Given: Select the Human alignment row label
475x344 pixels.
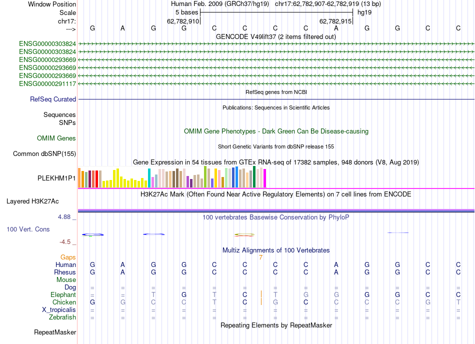Looking at the screenshot, I should (x=65, y=264).
